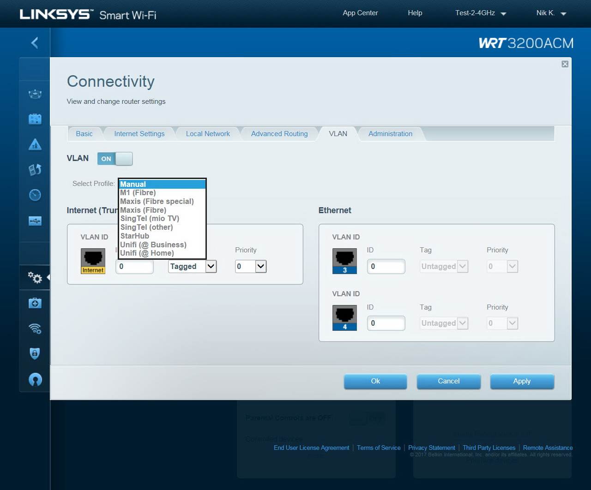Open port 3 Priority dropdown

pyautogui.click(x=502, y=266)
